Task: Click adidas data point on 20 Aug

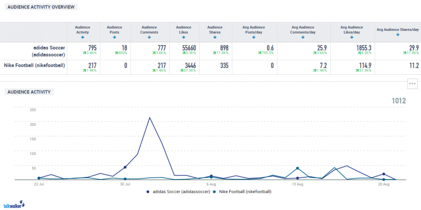Action: pos(384,174)
